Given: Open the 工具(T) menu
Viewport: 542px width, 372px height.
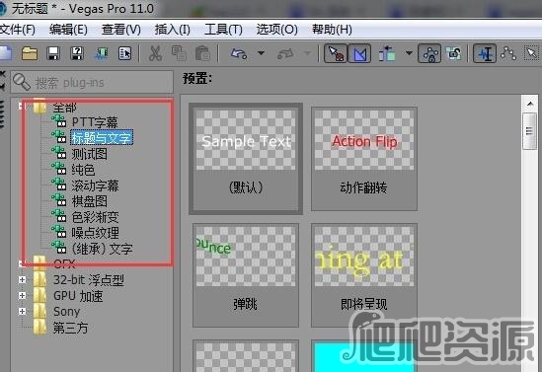Looking at the screenshot, I should point(223,30).
